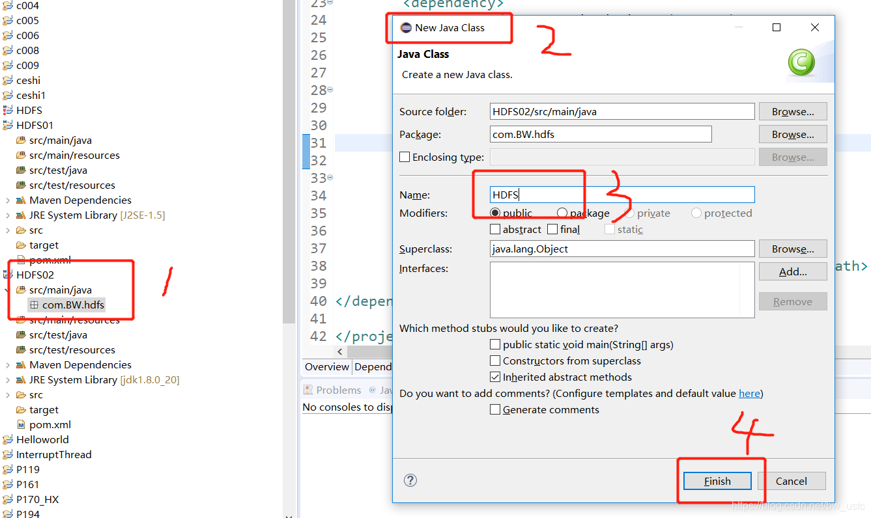Image resolution: width=871 pixels, height=518 pixels.
Task: Expand HDFS01 Maven Dependencies node
Action: 8,200
